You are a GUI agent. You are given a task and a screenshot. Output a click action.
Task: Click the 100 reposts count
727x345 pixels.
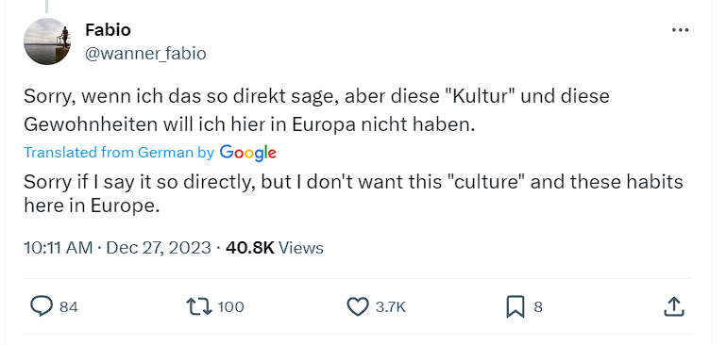click(230, 307)
